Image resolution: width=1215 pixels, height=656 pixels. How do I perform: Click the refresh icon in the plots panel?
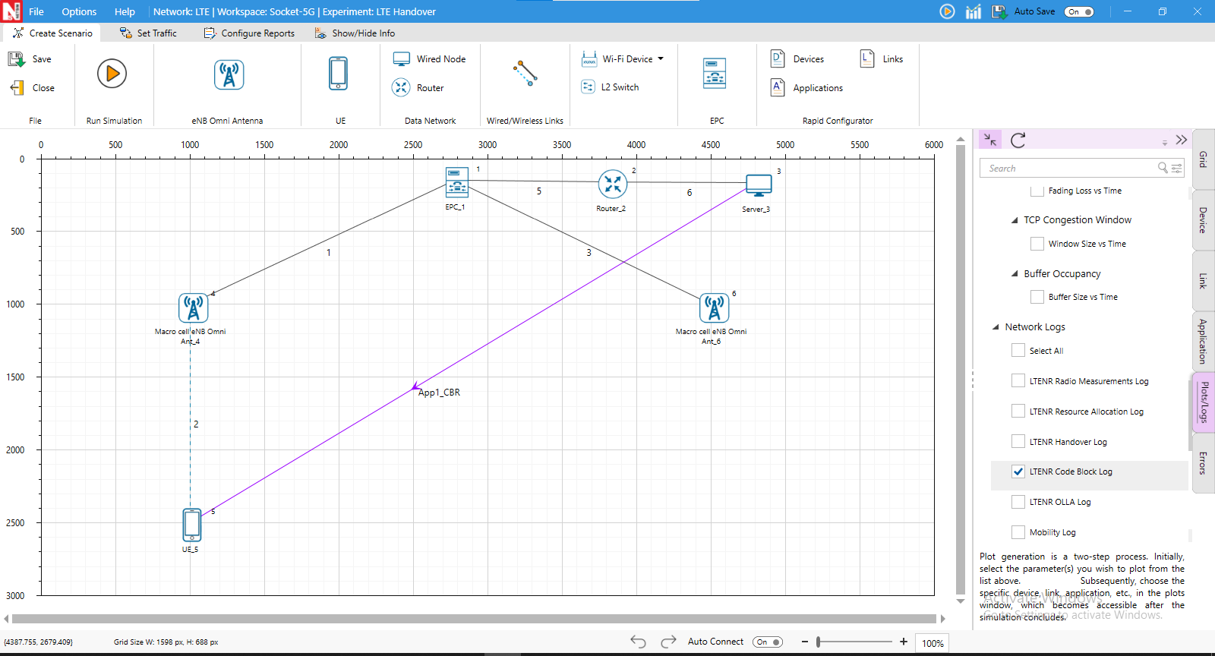1018,140
